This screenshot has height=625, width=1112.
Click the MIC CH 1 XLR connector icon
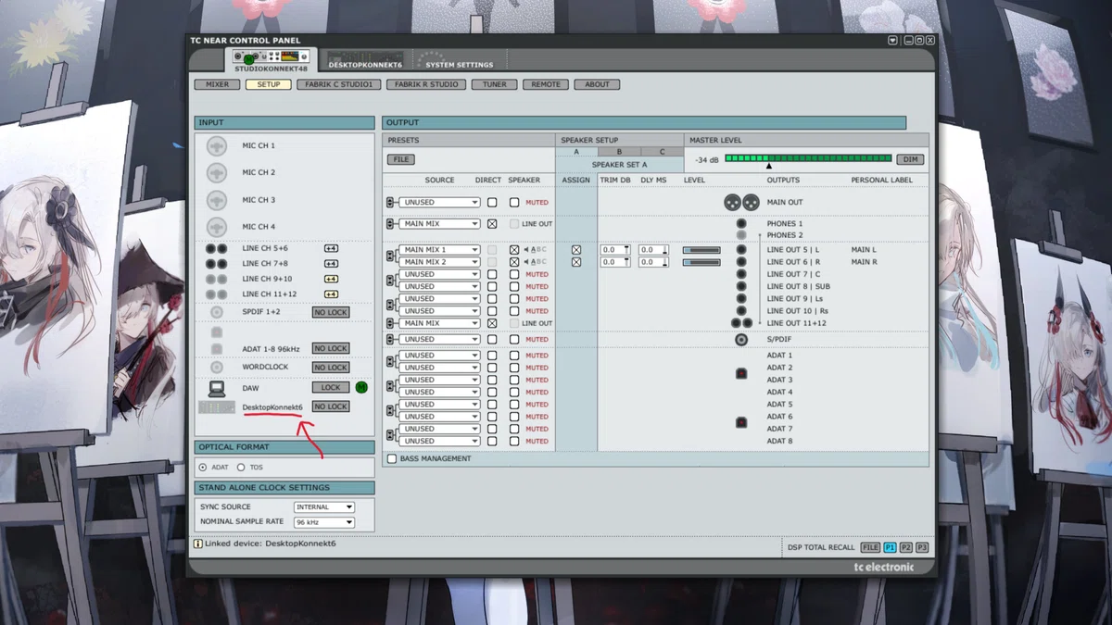pos(216,145)
